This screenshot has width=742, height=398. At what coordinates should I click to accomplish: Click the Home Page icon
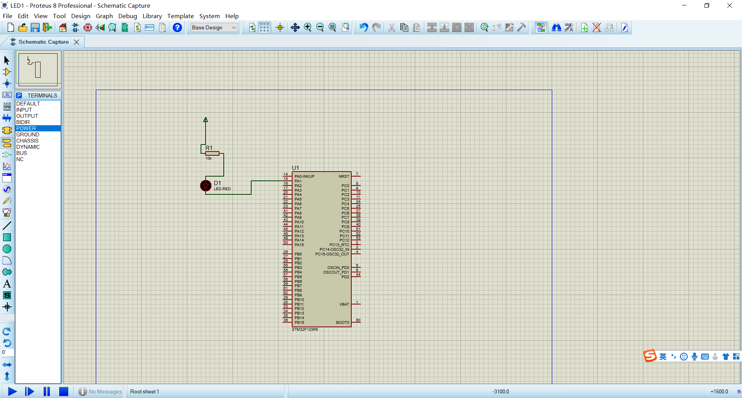(x=63, y=27)
